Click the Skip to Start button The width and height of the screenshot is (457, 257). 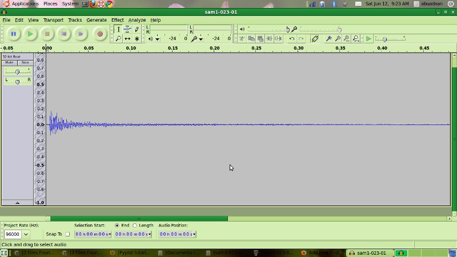pos(64,34)
